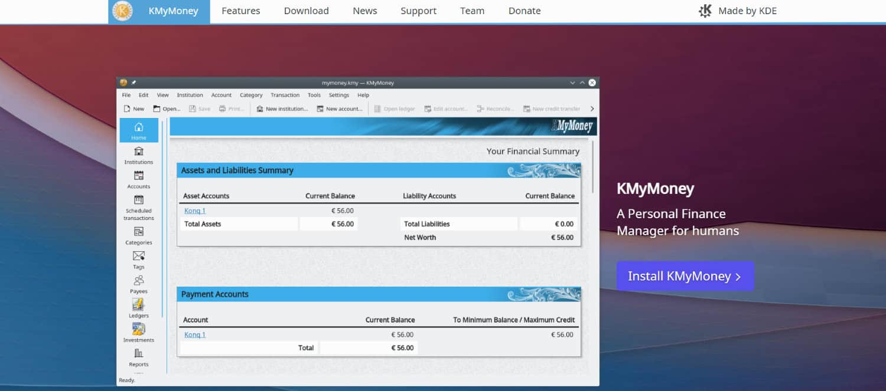The image size is (886, 391).
Task: Click the Made by KDE link
Action: tap(737, 11)
